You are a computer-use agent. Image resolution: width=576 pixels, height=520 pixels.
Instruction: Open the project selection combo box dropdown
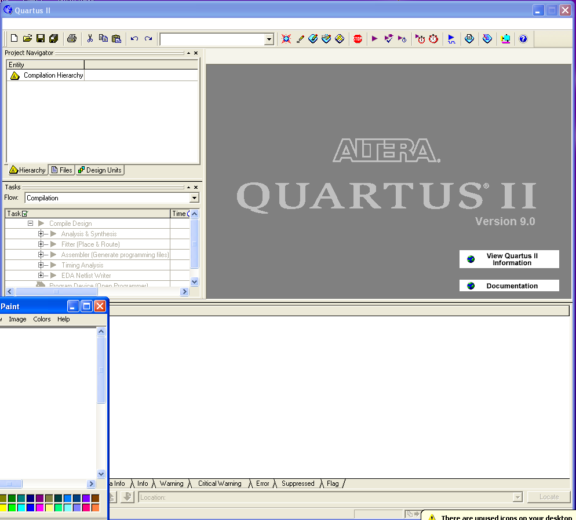click(x=269, y=39)
